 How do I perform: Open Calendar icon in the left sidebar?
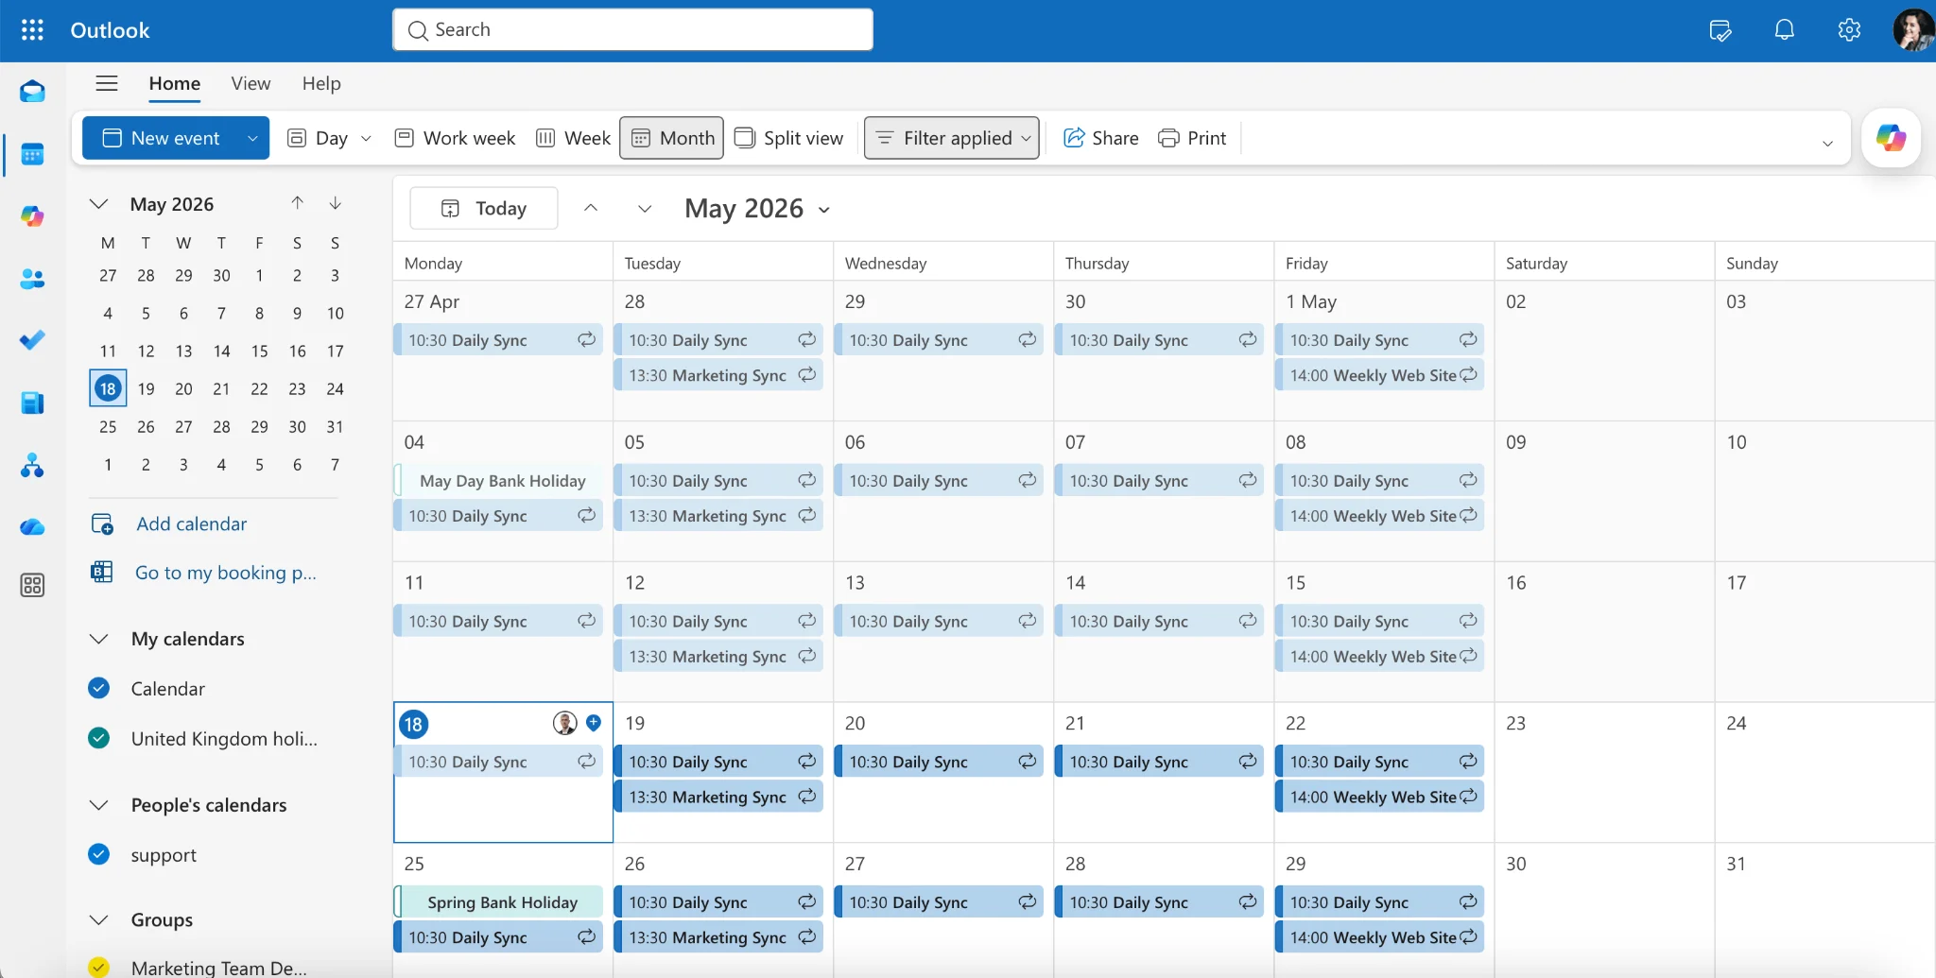pyautogui.click(x=32, y=154)
